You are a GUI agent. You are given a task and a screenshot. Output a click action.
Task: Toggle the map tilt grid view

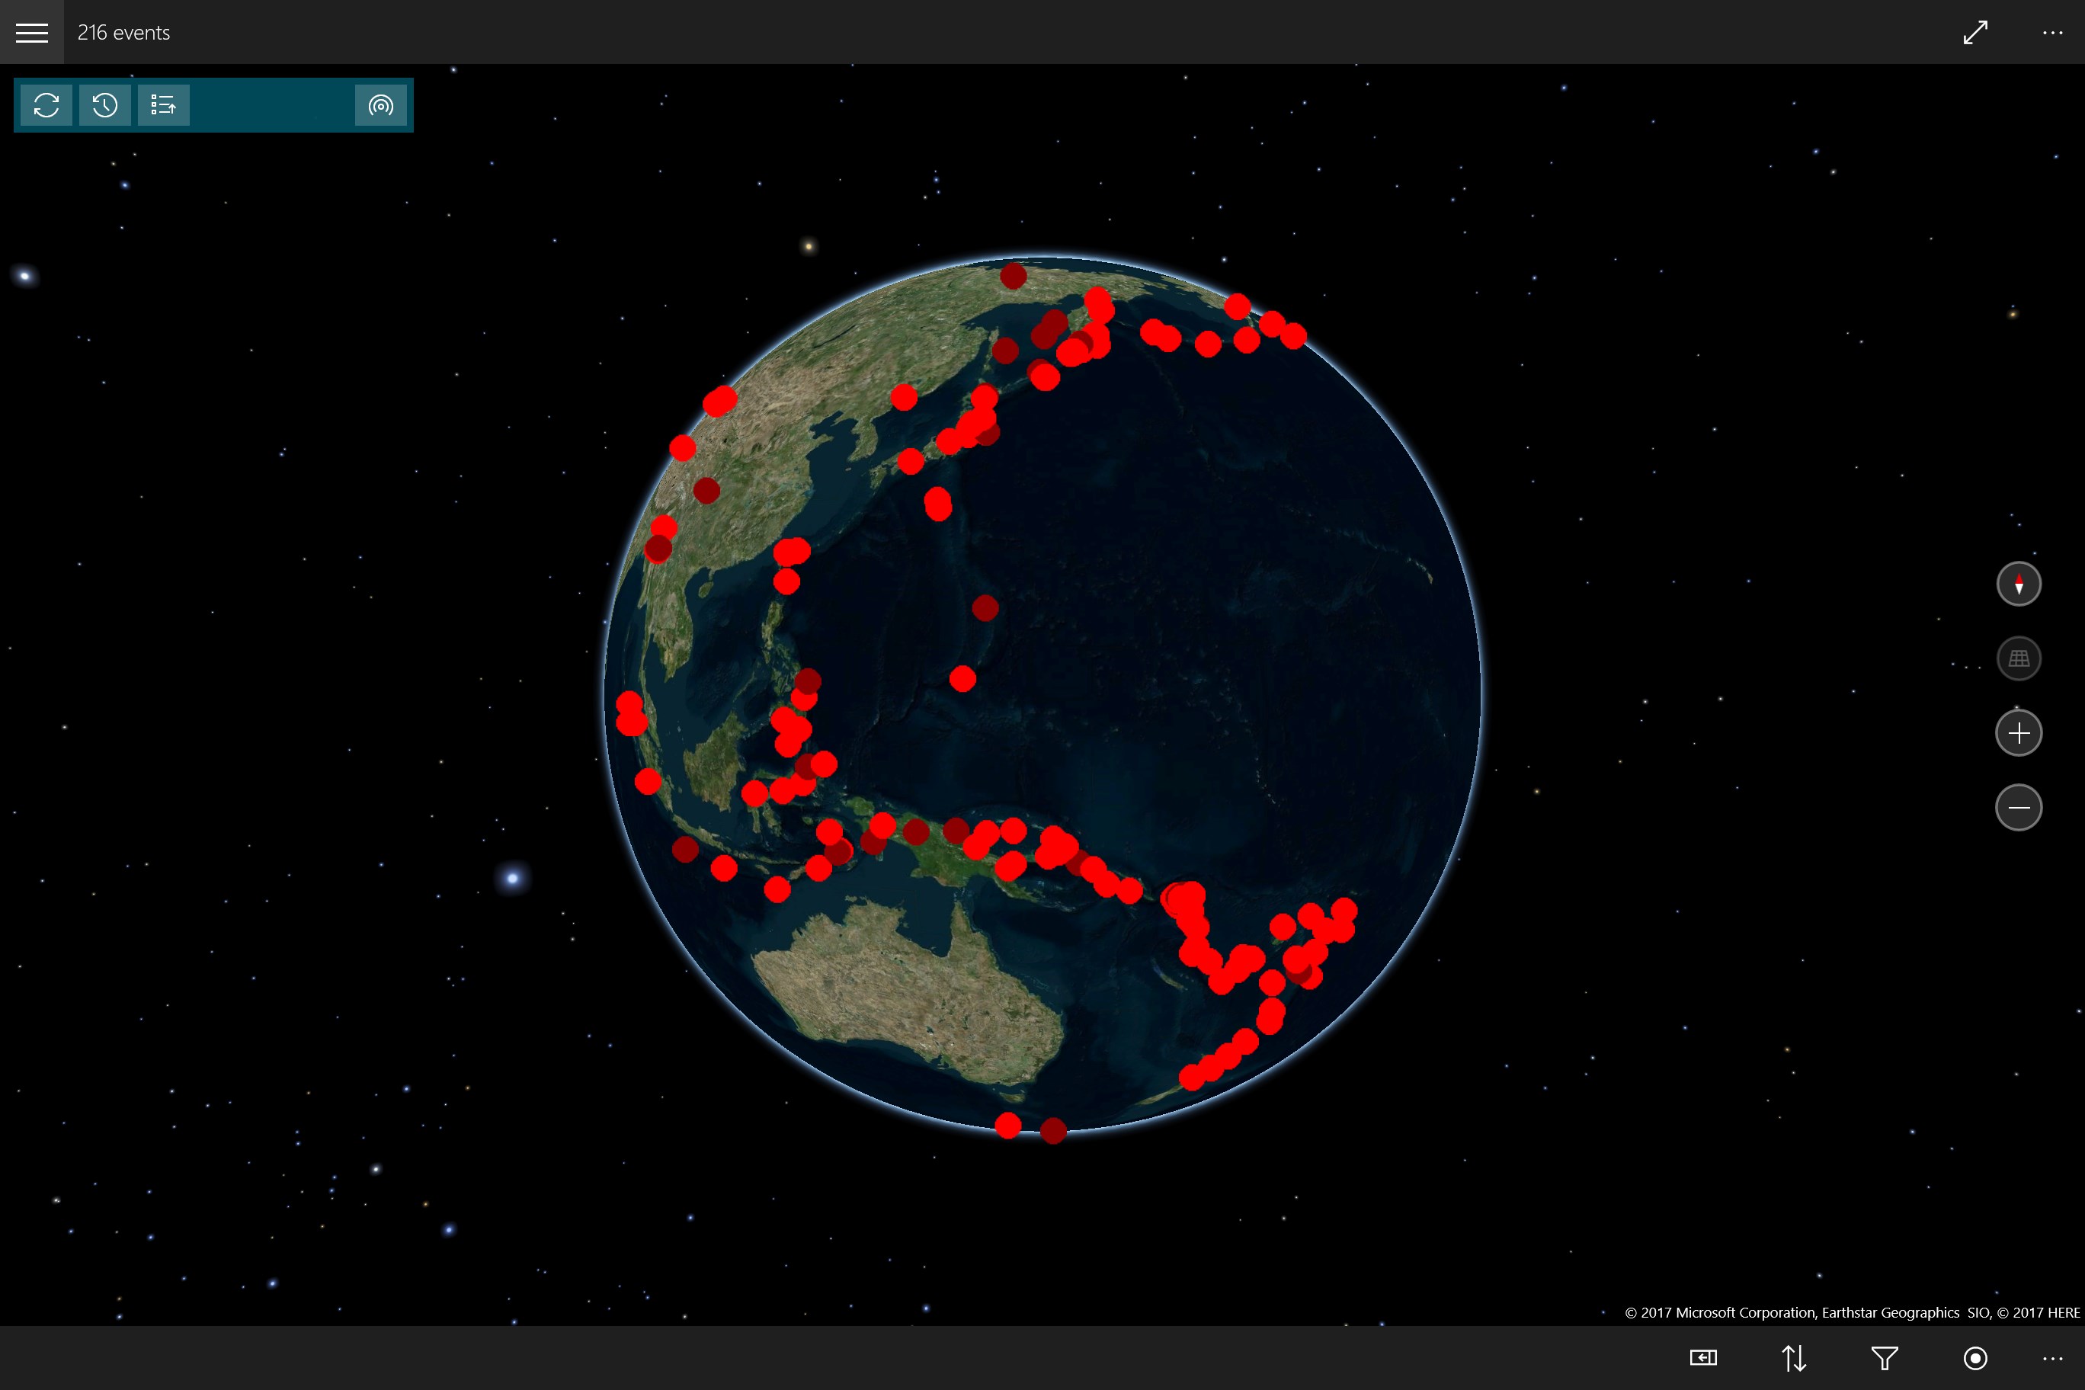(x=2019, y=658)
